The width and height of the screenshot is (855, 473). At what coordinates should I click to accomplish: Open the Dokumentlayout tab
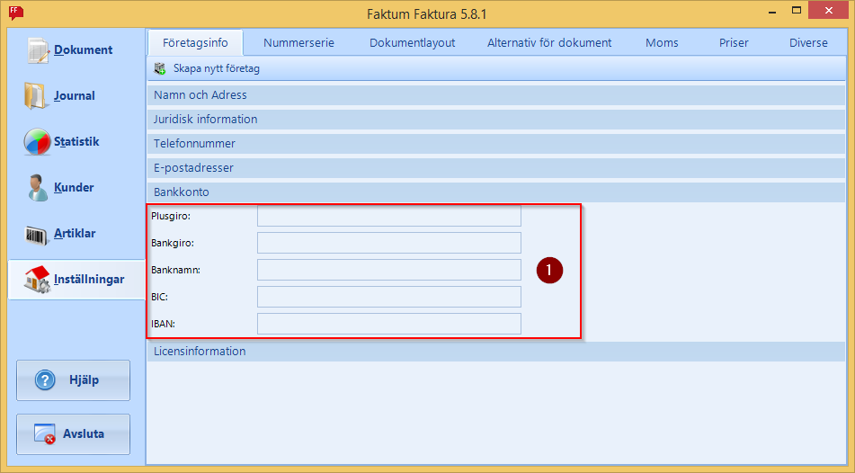click(413, 42)
